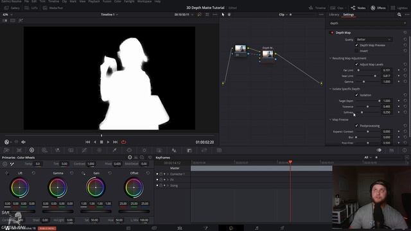Click the Far Limit slider

[367, 70]
